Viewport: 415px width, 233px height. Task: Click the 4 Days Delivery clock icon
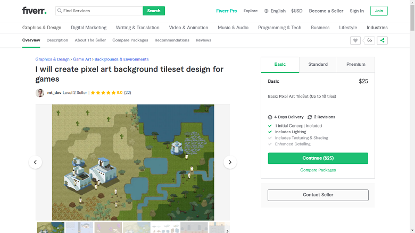(x=270, y=117)
